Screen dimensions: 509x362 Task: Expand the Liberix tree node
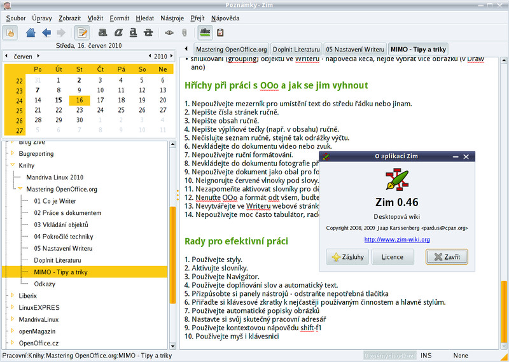click(x=13, y=295)
